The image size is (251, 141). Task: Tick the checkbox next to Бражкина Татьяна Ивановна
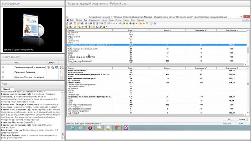tap(3, 77)
